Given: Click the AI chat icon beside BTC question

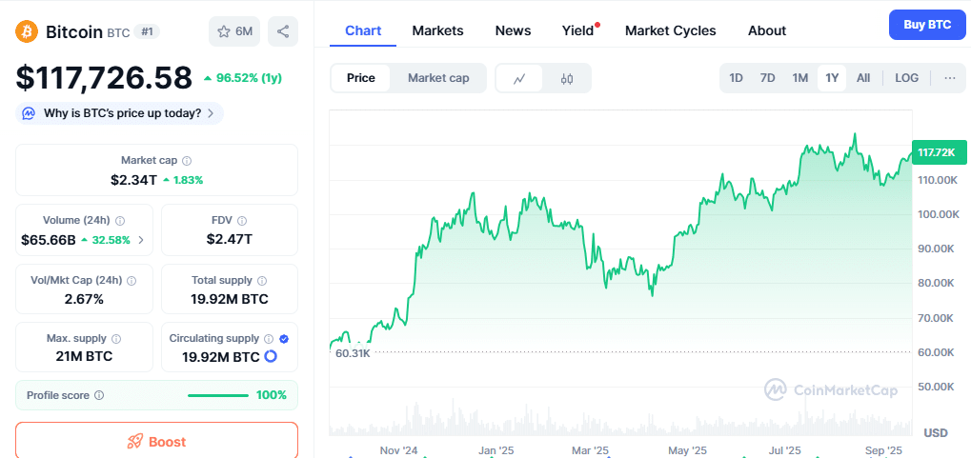Looking at the screenshot, I should 29,114.
